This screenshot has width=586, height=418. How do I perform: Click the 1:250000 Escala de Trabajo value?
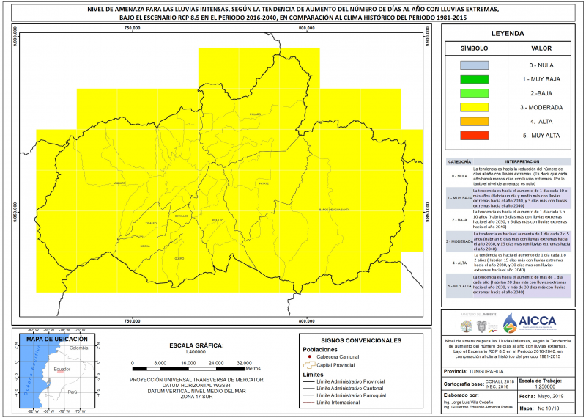coord(545,386)
